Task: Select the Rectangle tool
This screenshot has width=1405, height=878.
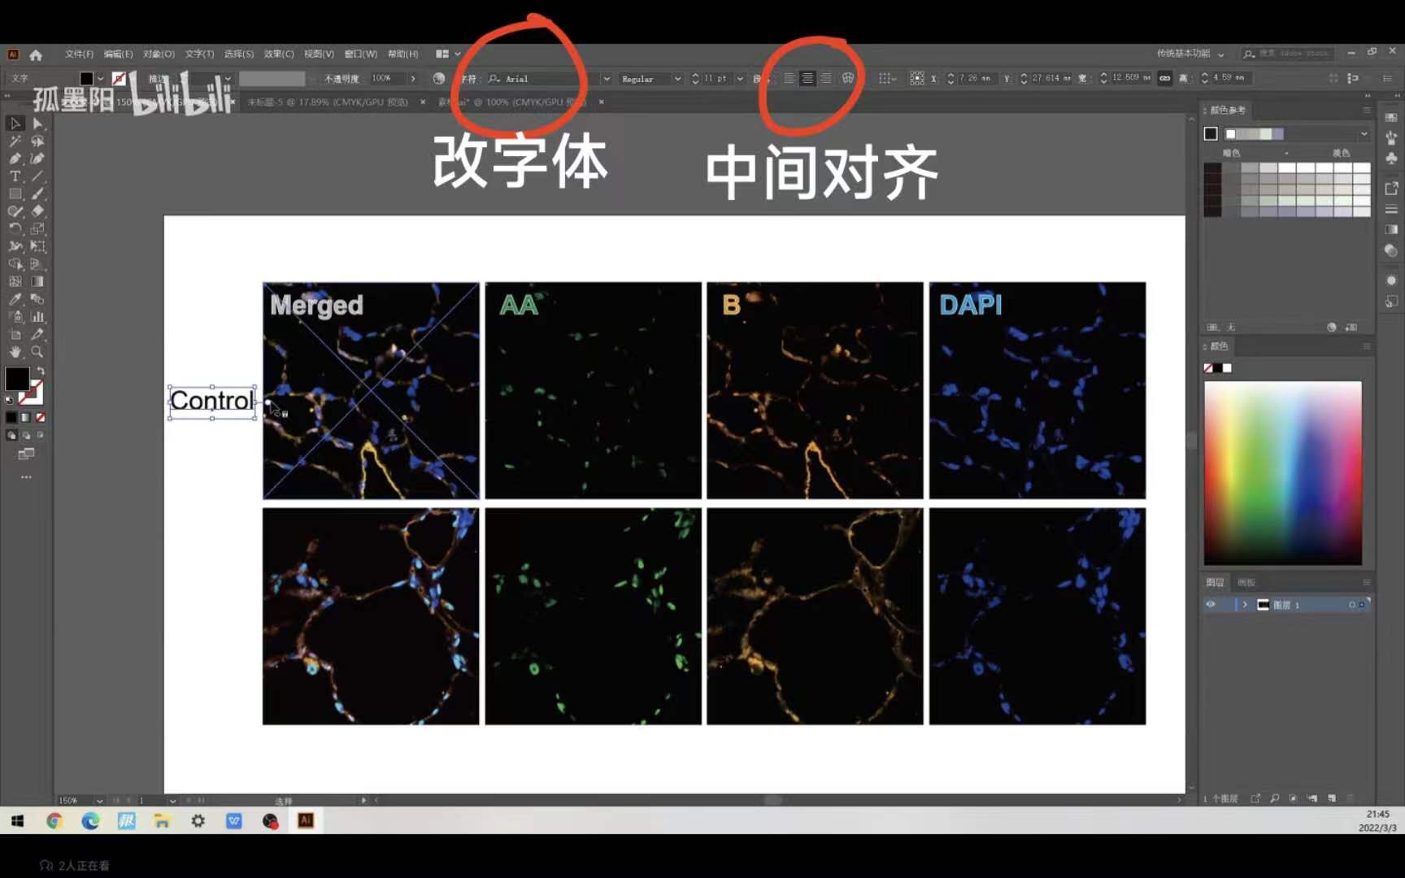Action: 14,193
